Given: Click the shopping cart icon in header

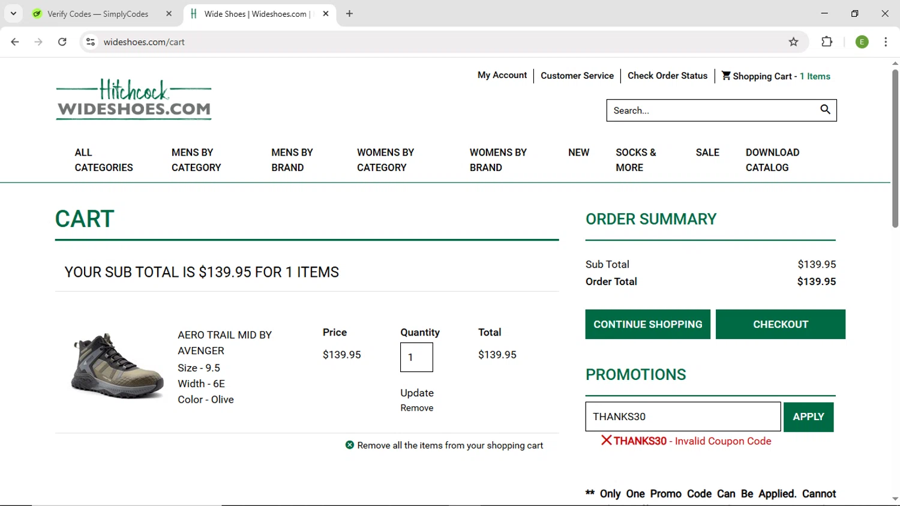Looking at the screenshot, I should click(x=726, y=76).
